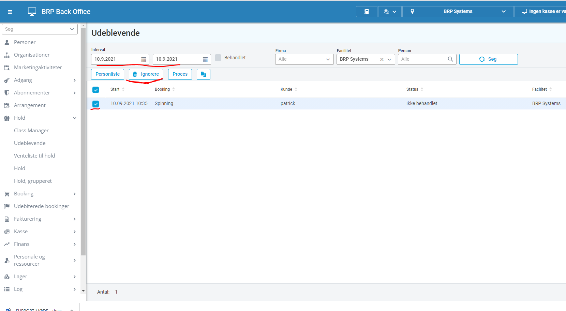566x311 pixels.
Task: Collapse the Hold submenu chevron
Action: pos(75,118)
